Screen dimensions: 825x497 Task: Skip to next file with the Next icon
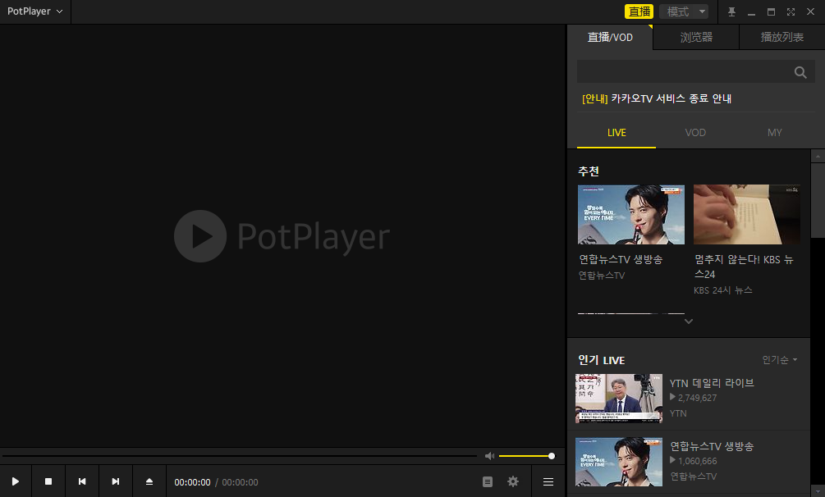point(115,481)
